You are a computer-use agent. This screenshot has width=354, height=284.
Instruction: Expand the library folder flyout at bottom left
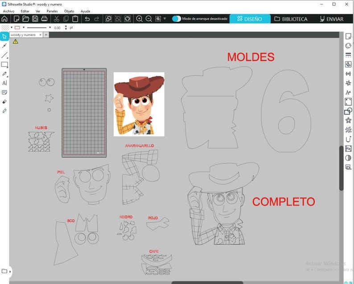click(x=10, y=271)
